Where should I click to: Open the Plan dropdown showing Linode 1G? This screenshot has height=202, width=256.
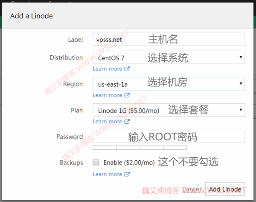pos(169,111)
